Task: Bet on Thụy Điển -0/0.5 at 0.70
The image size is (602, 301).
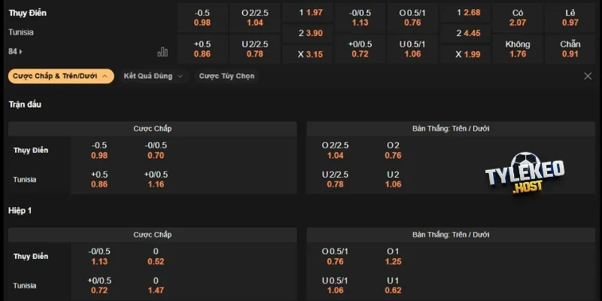Action: [156, 150]
